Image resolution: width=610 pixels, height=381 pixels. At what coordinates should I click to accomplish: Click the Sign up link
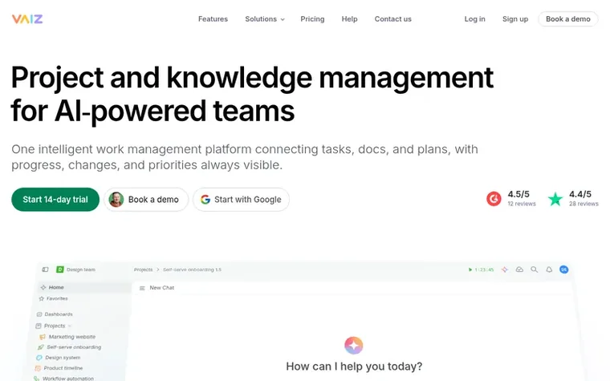click(515, 19)
